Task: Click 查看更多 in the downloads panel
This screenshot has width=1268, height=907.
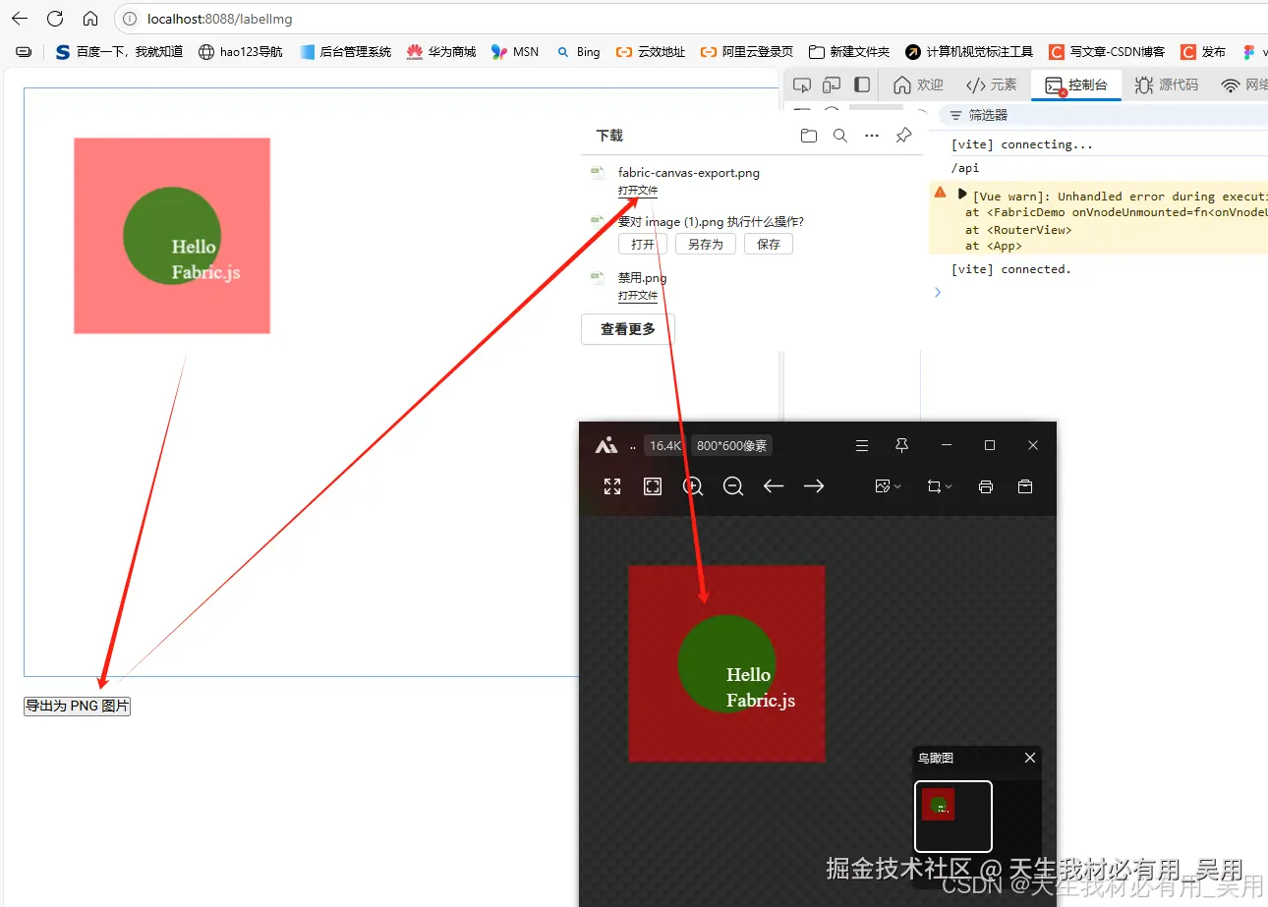Action: coord(627,329)
